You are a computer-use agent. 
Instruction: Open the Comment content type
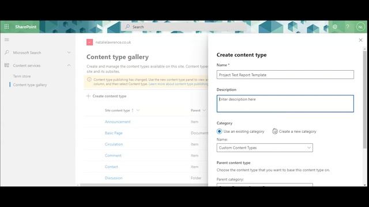[x=113, y=156]
